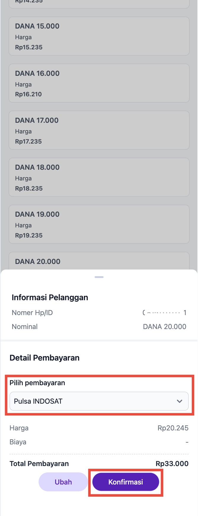
Task: Click the Informasi Pelanggan heading
Action: [50, 298]
